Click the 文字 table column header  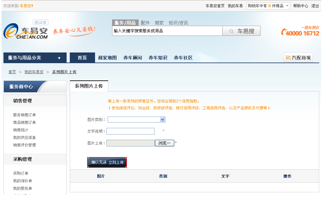click(225, 176)
